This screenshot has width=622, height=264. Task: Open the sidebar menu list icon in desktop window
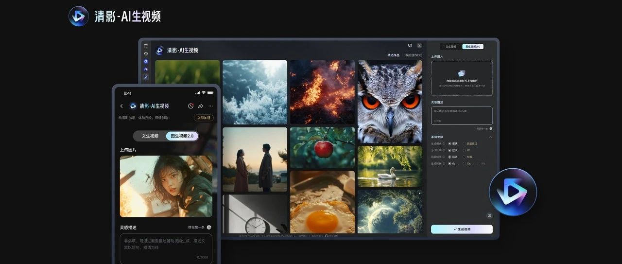(x=146, y=46)
